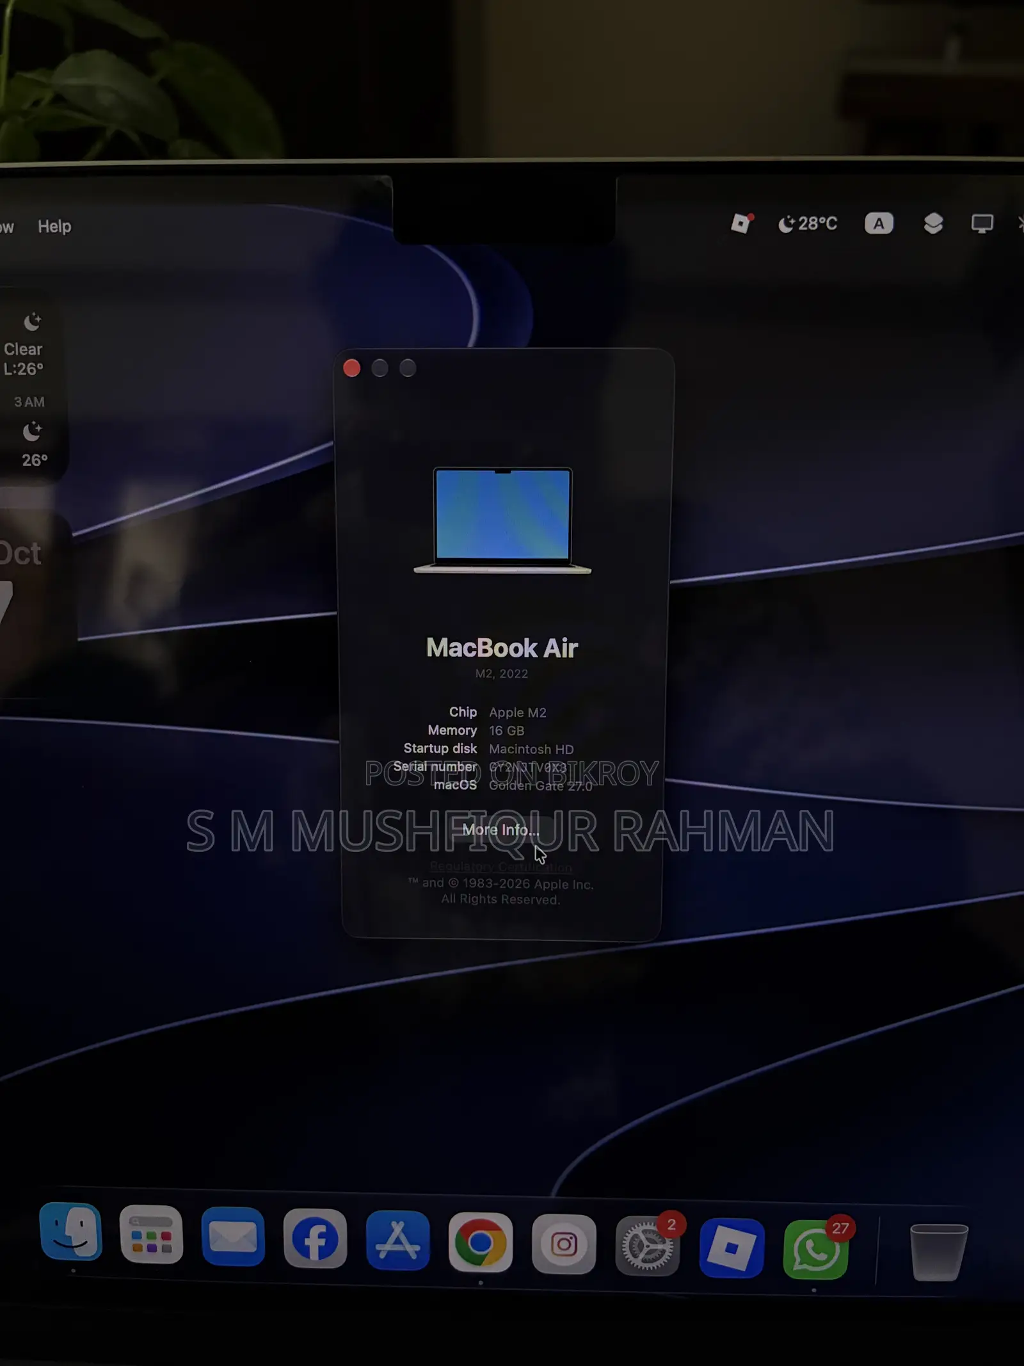Click the 'MacBook Air' title text
This screenshot has height=1366, width=1024.
pyautogui.click(x=502, y=648)
